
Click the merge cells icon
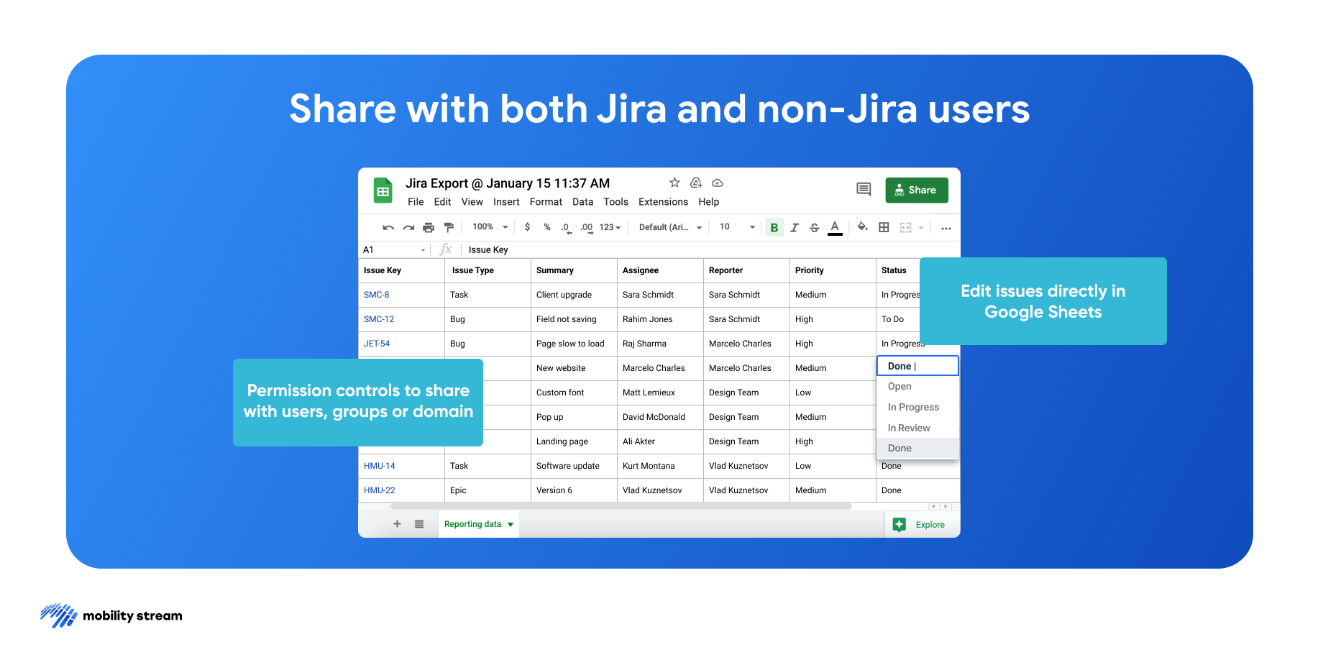point(905,227)
